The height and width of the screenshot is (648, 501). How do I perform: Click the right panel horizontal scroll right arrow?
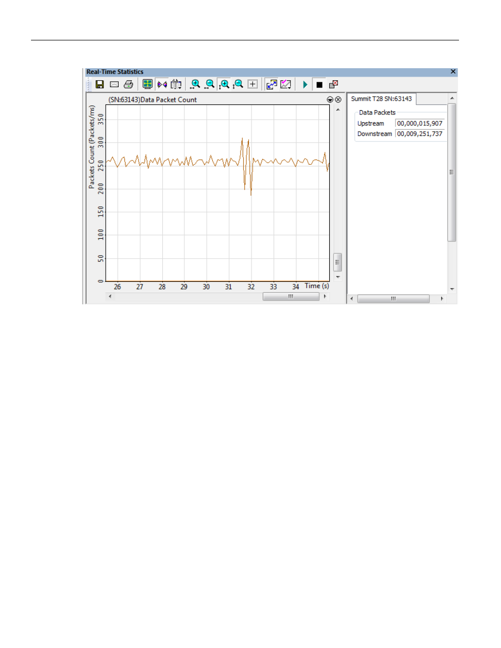pos(442,299)
